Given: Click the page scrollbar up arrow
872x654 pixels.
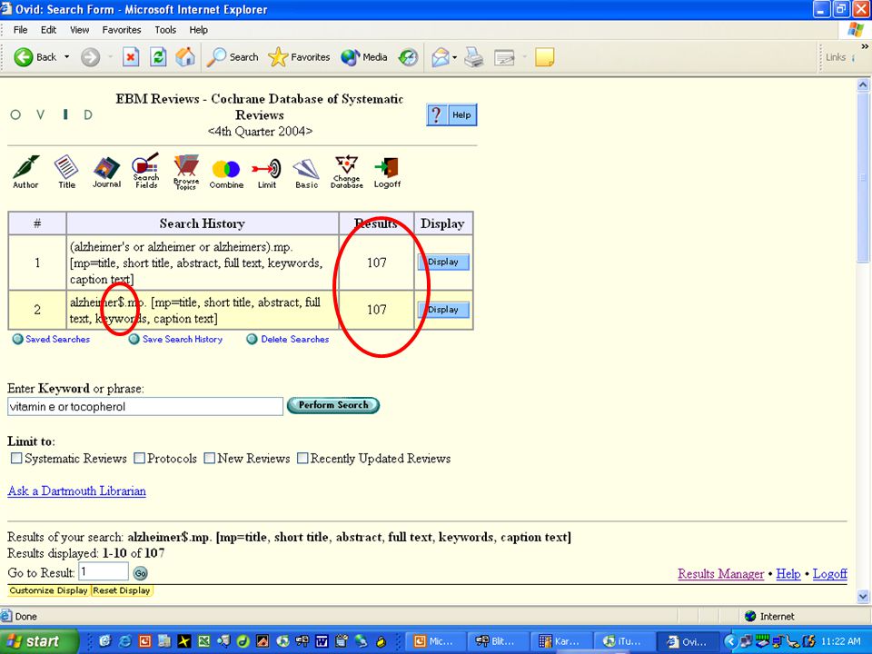Looking at the screenshot, I should click(863, 85).
